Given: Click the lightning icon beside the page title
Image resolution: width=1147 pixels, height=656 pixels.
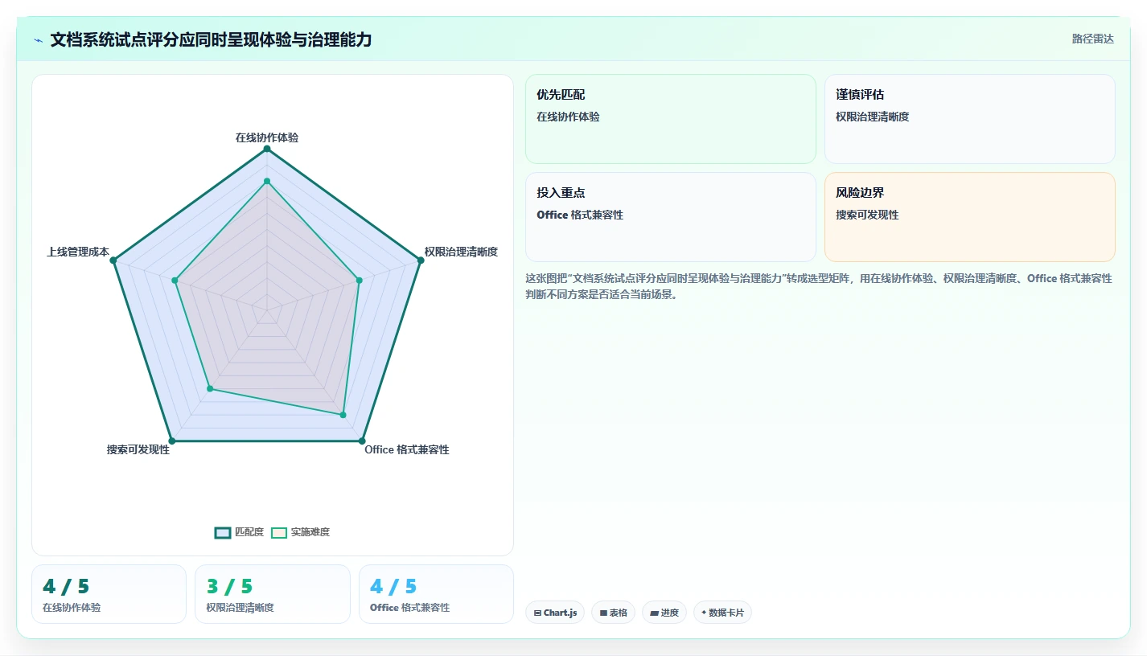Looking at the screenshot, I should (38, 40).
